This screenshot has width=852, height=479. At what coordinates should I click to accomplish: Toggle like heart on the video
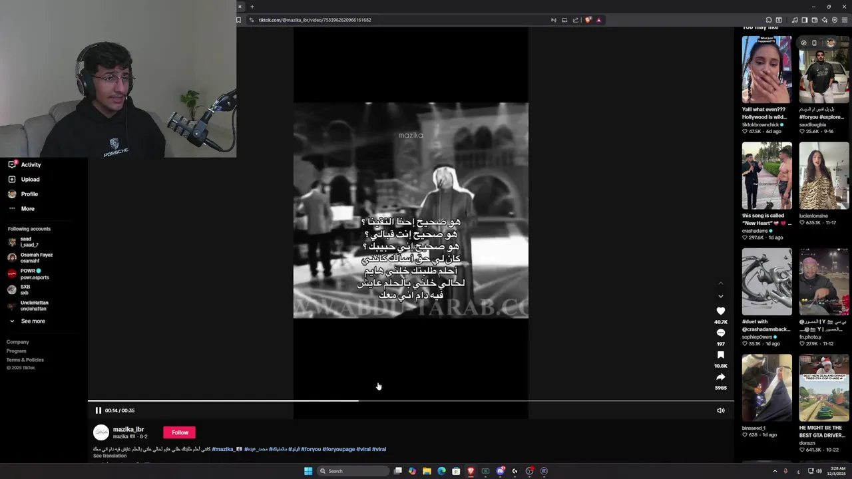tap(720, 311)
